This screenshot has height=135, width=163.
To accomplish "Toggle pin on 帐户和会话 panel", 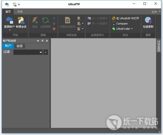I will pyautogui.click(x=42, y=41).
